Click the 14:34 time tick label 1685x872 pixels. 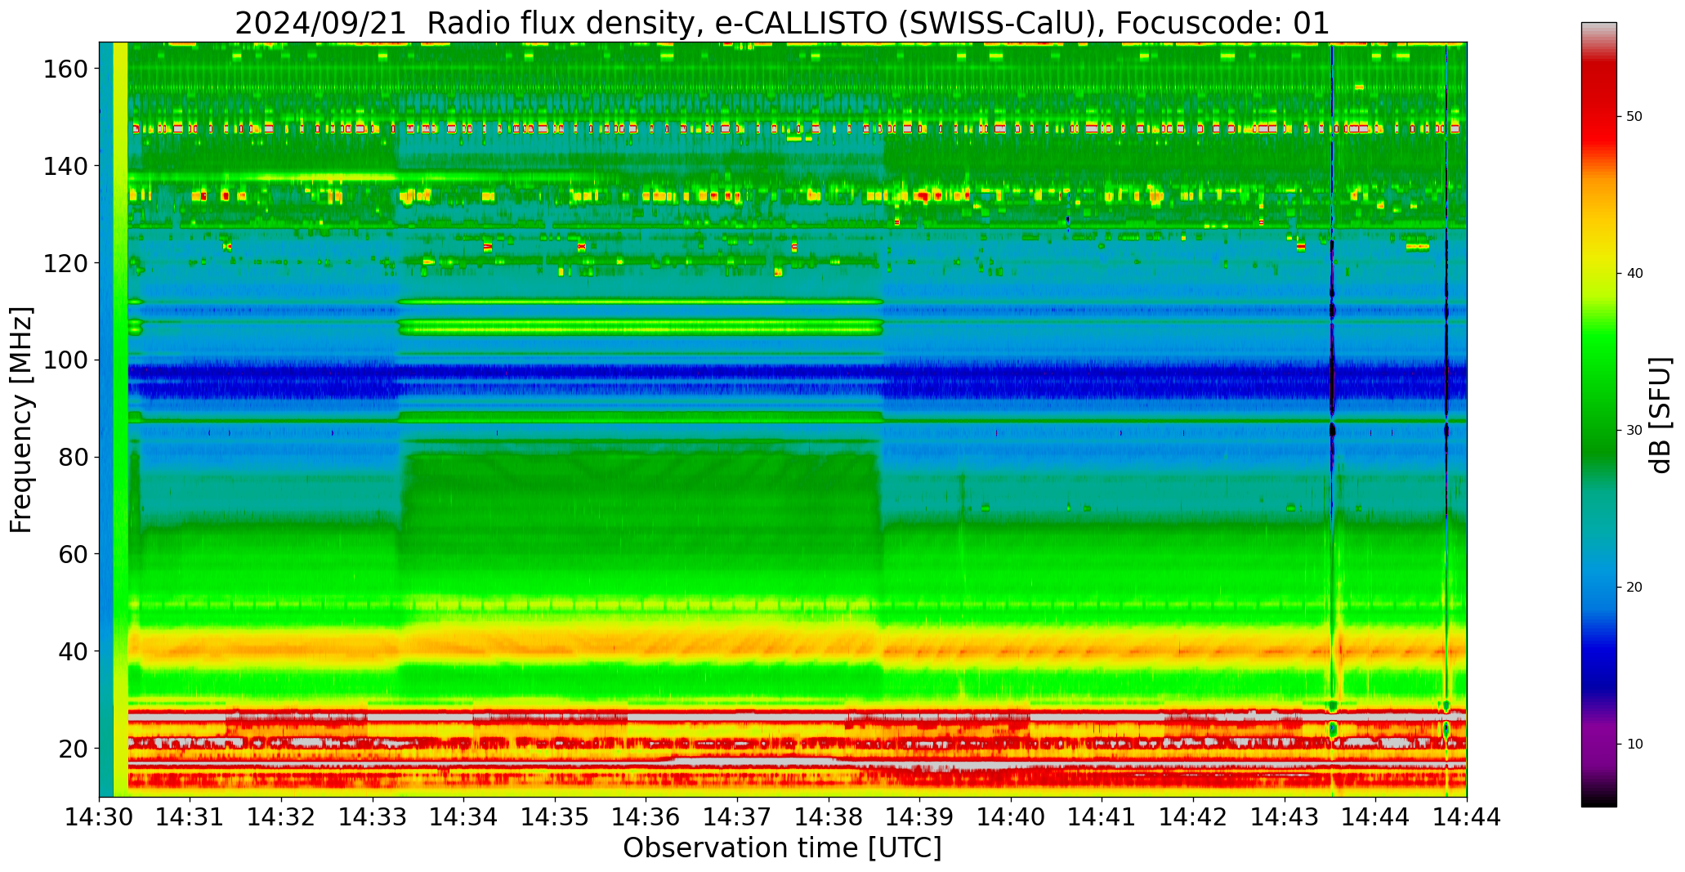click(464, 816)
